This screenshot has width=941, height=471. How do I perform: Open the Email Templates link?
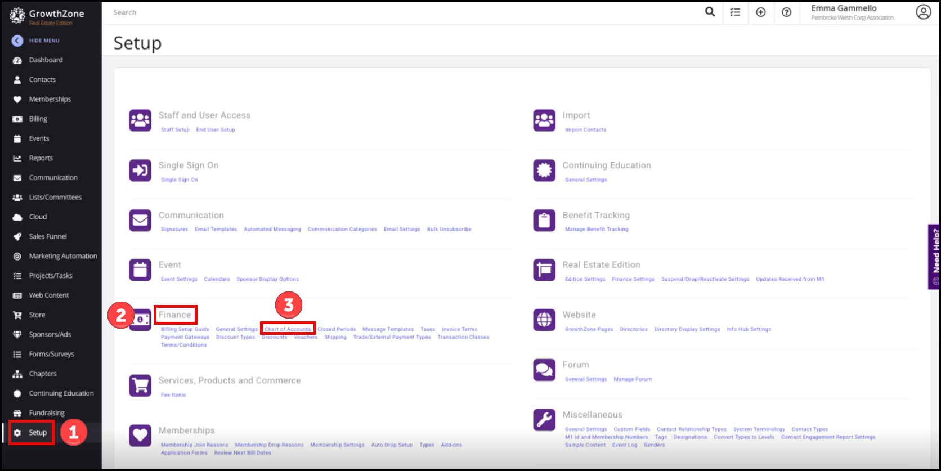(x=216, y=230)
